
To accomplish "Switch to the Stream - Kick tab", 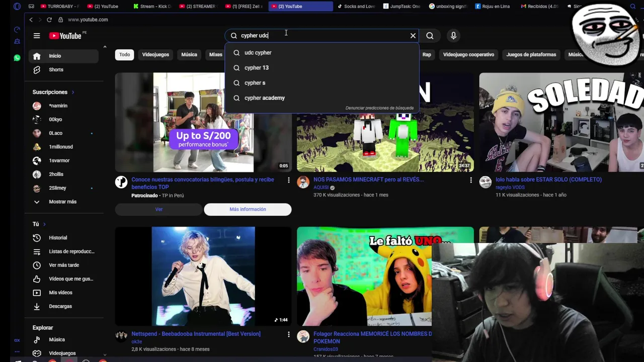I will [152, 7].
